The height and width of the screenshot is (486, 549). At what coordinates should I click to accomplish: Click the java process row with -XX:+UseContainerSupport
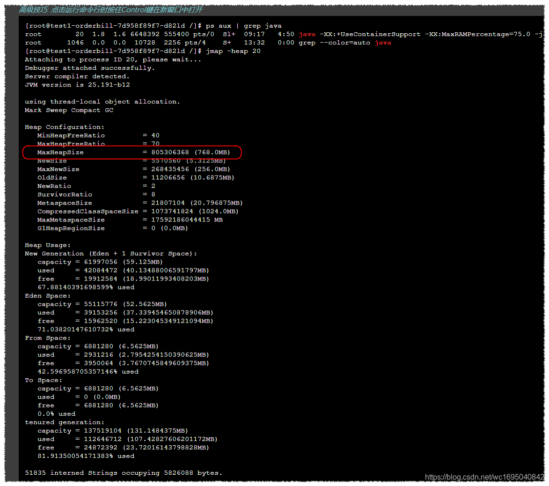284,34
